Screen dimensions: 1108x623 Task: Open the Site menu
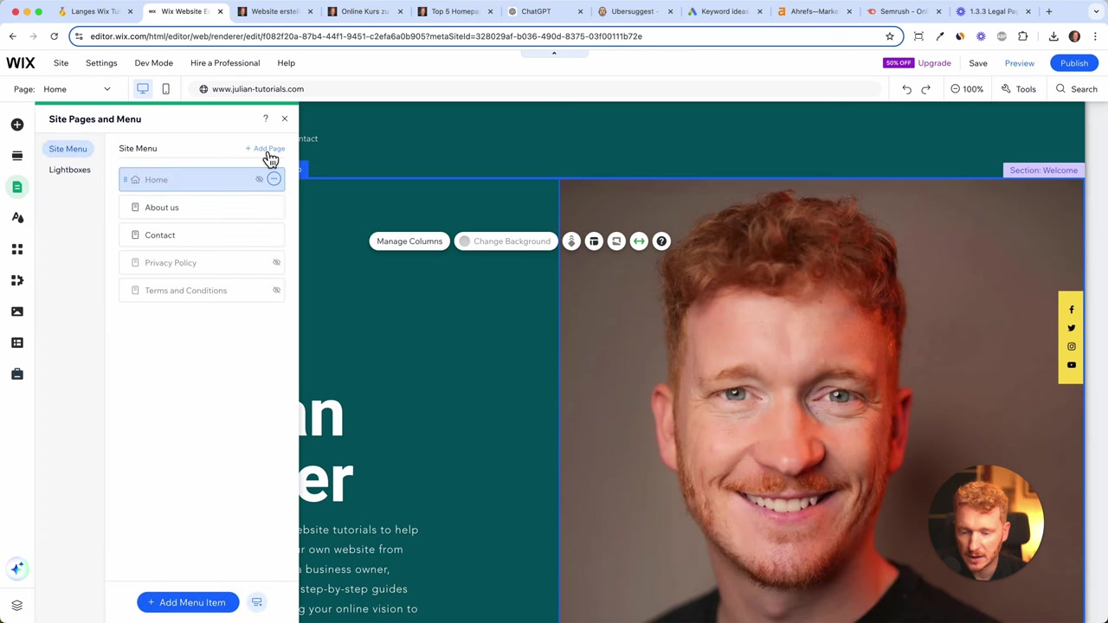click(x=61, y=63)
